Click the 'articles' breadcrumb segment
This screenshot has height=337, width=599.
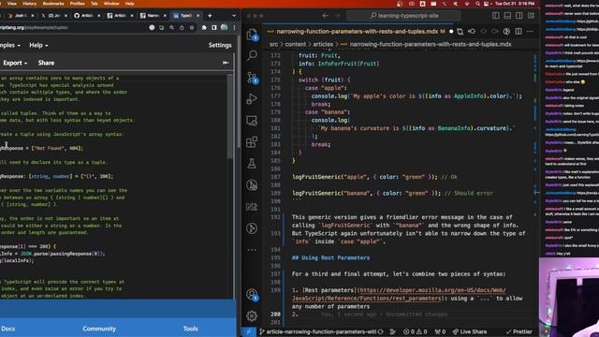(323, 44)
